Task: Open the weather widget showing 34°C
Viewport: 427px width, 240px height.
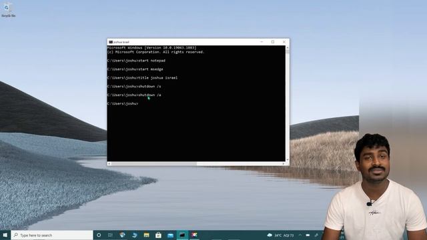Action: click(281, 235)
